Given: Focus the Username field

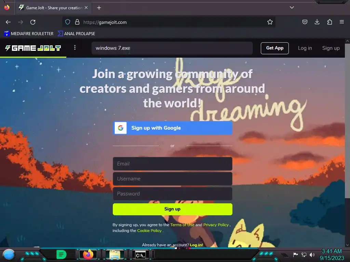Looking at the screenshot, I should coord(173,179).
